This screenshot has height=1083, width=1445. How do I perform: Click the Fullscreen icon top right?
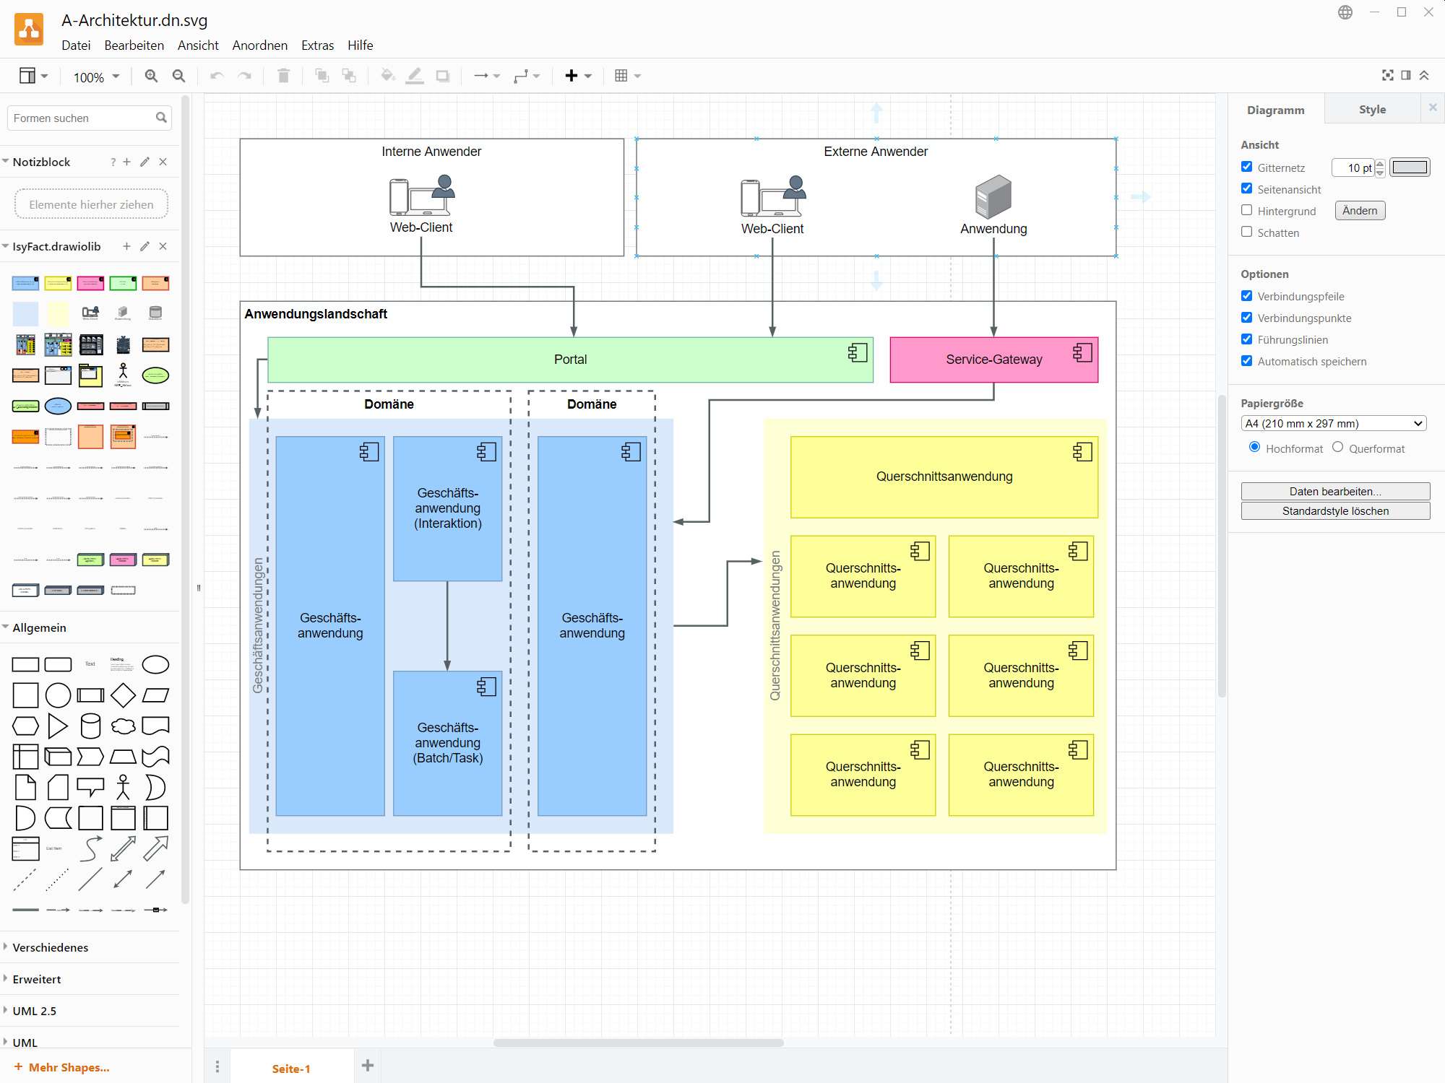click(1387, 75)
